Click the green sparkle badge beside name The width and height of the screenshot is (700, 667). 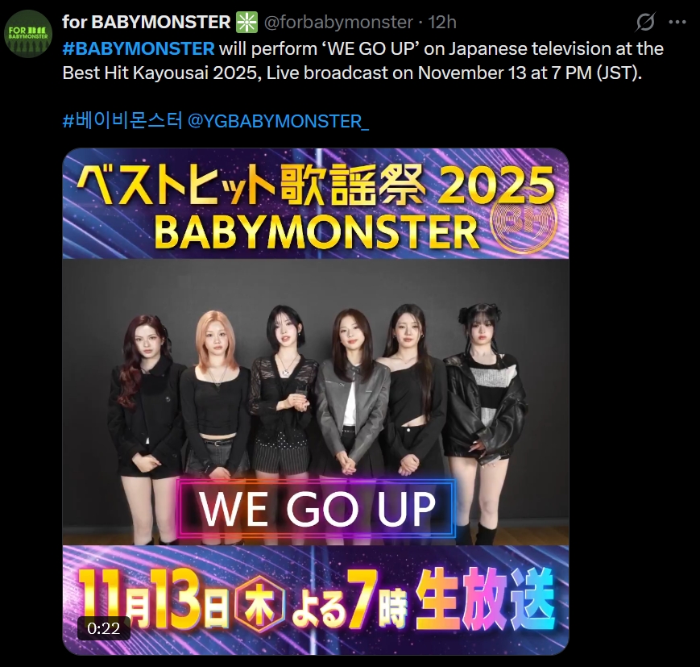point(246,23)
